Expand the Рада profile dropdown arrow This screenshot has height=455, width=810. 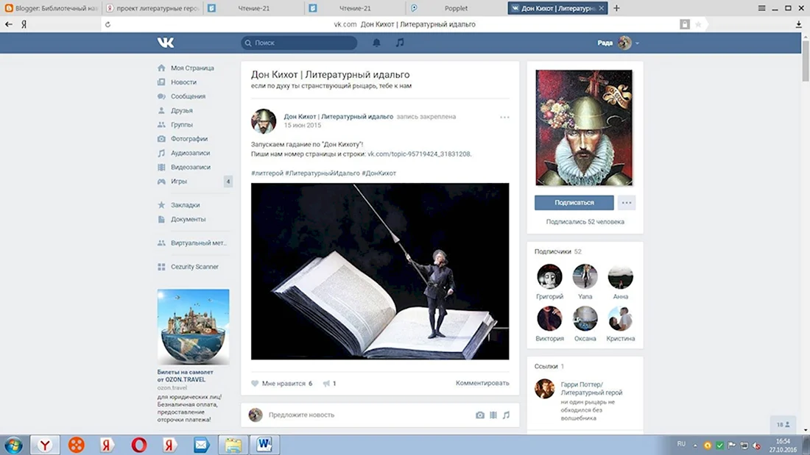coord(637,43)
